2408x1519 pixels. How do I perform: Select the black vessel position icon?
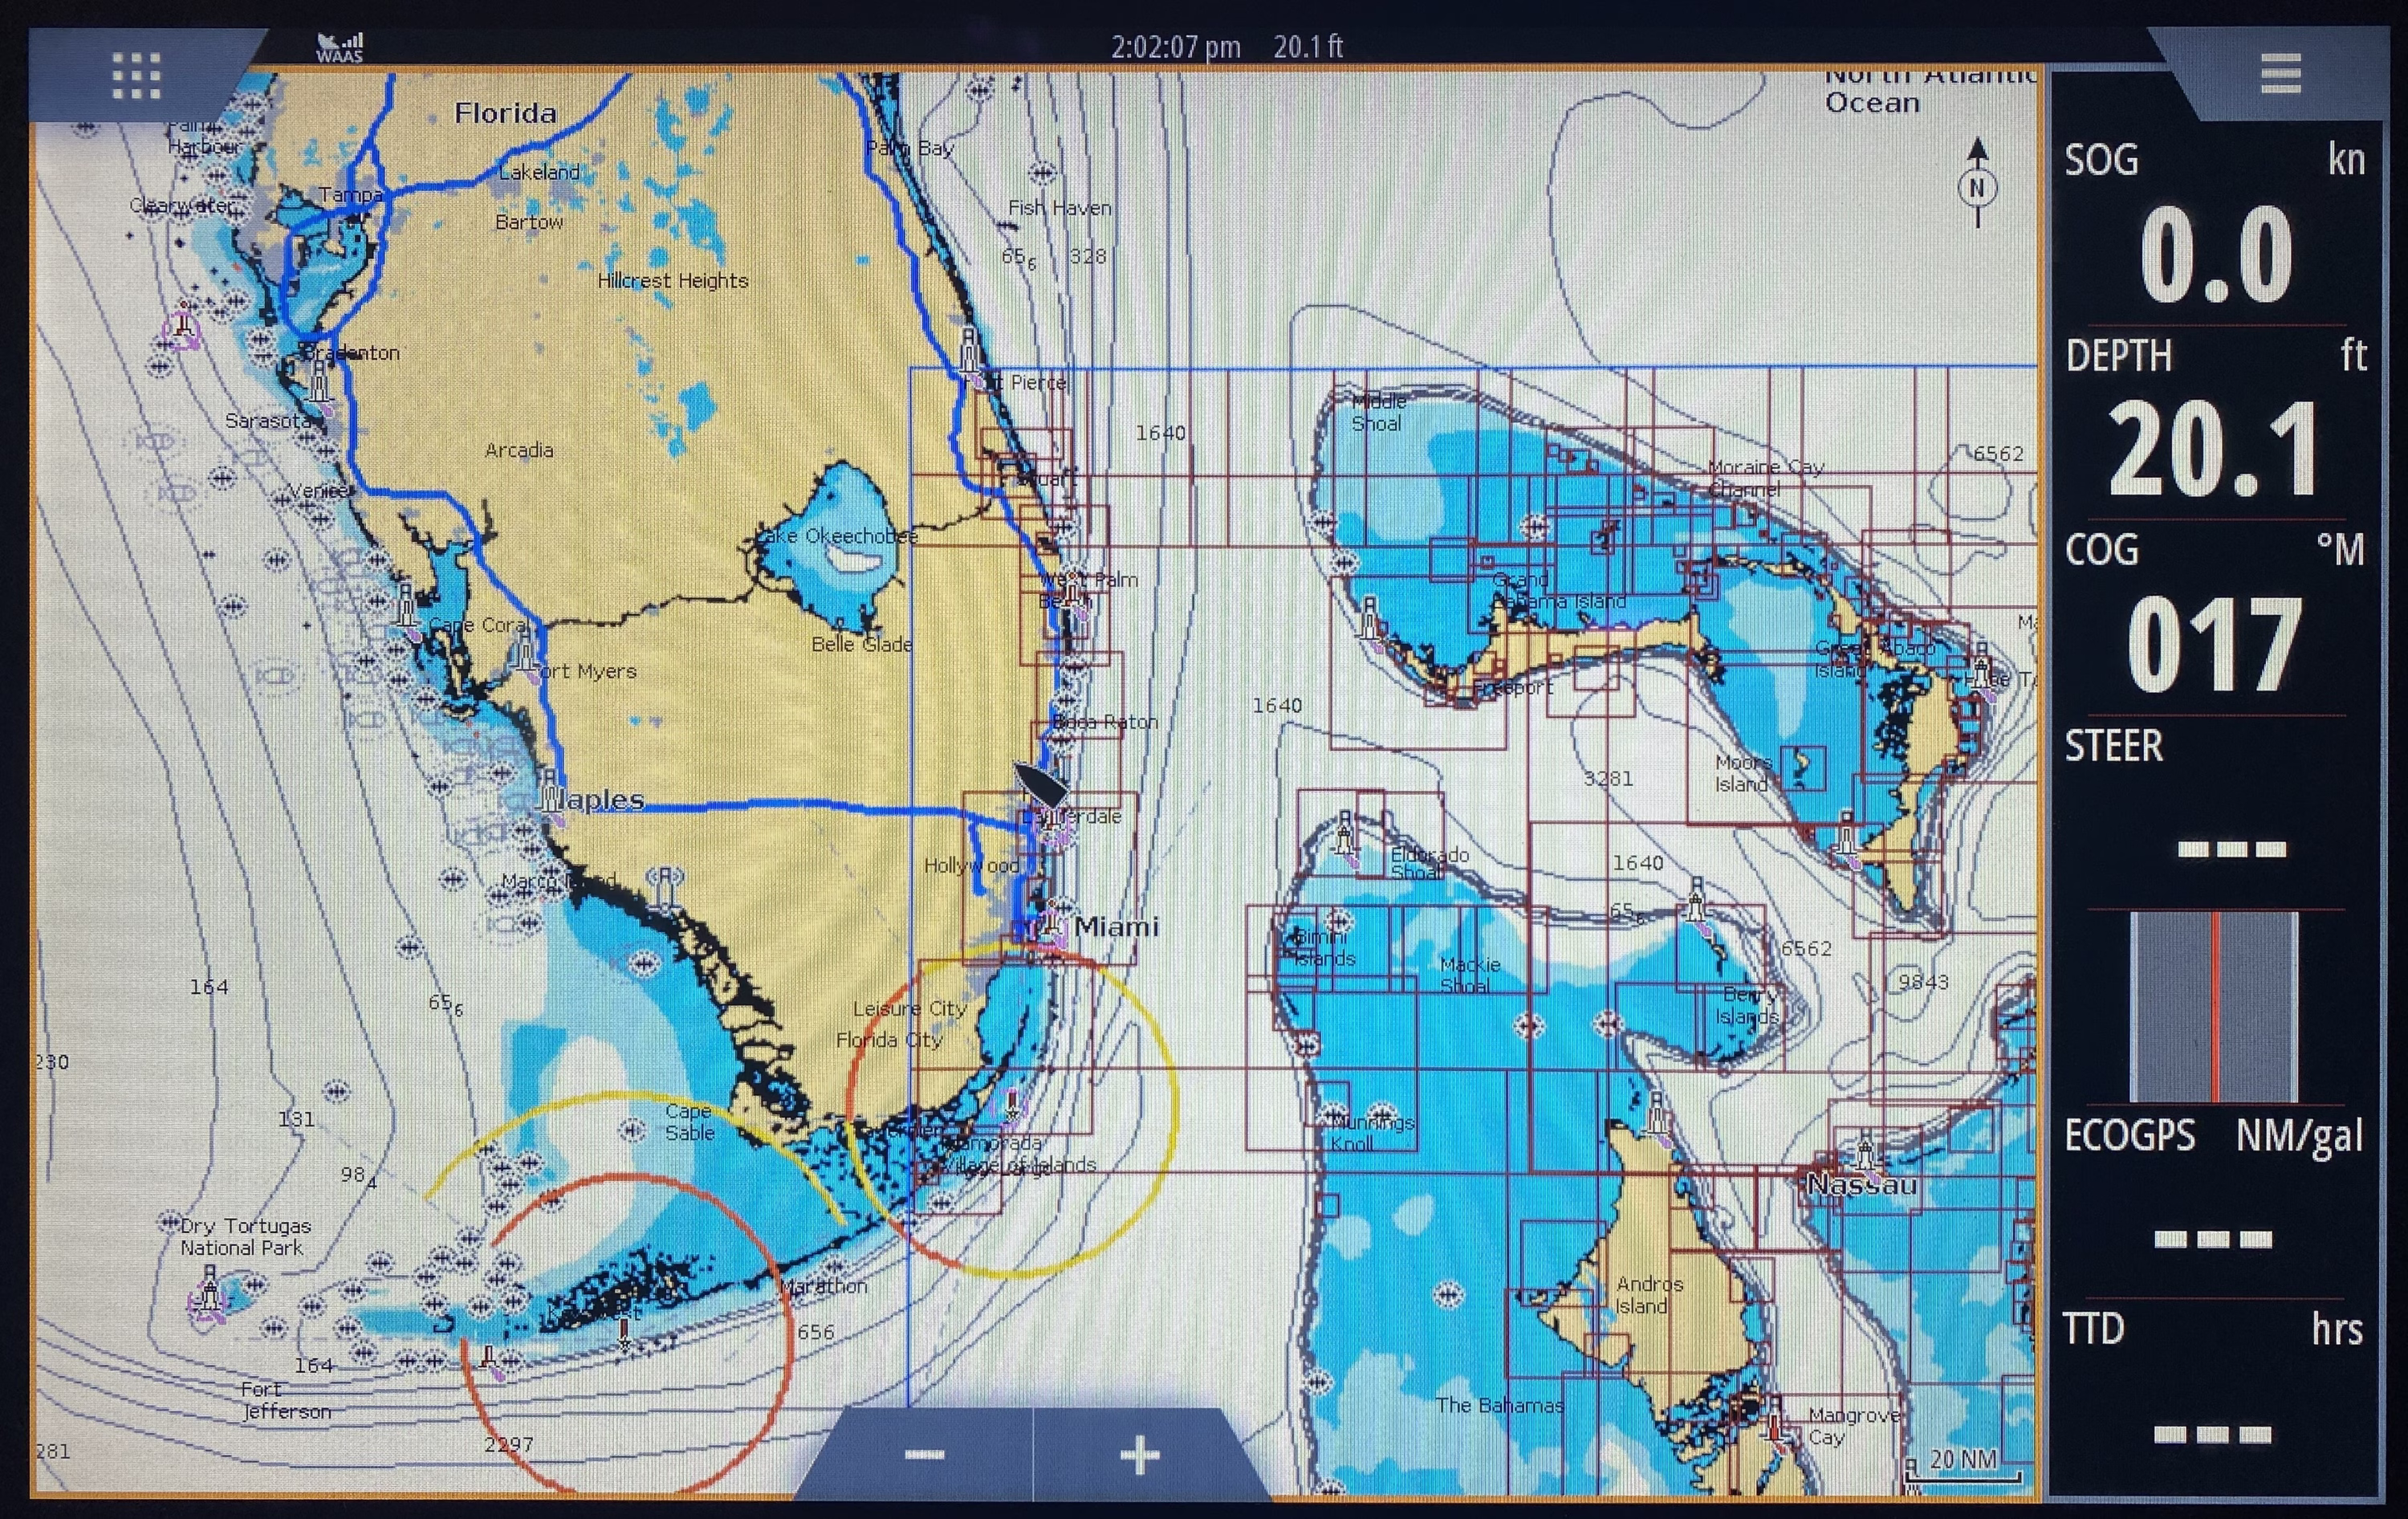(x=1040, y=785)
